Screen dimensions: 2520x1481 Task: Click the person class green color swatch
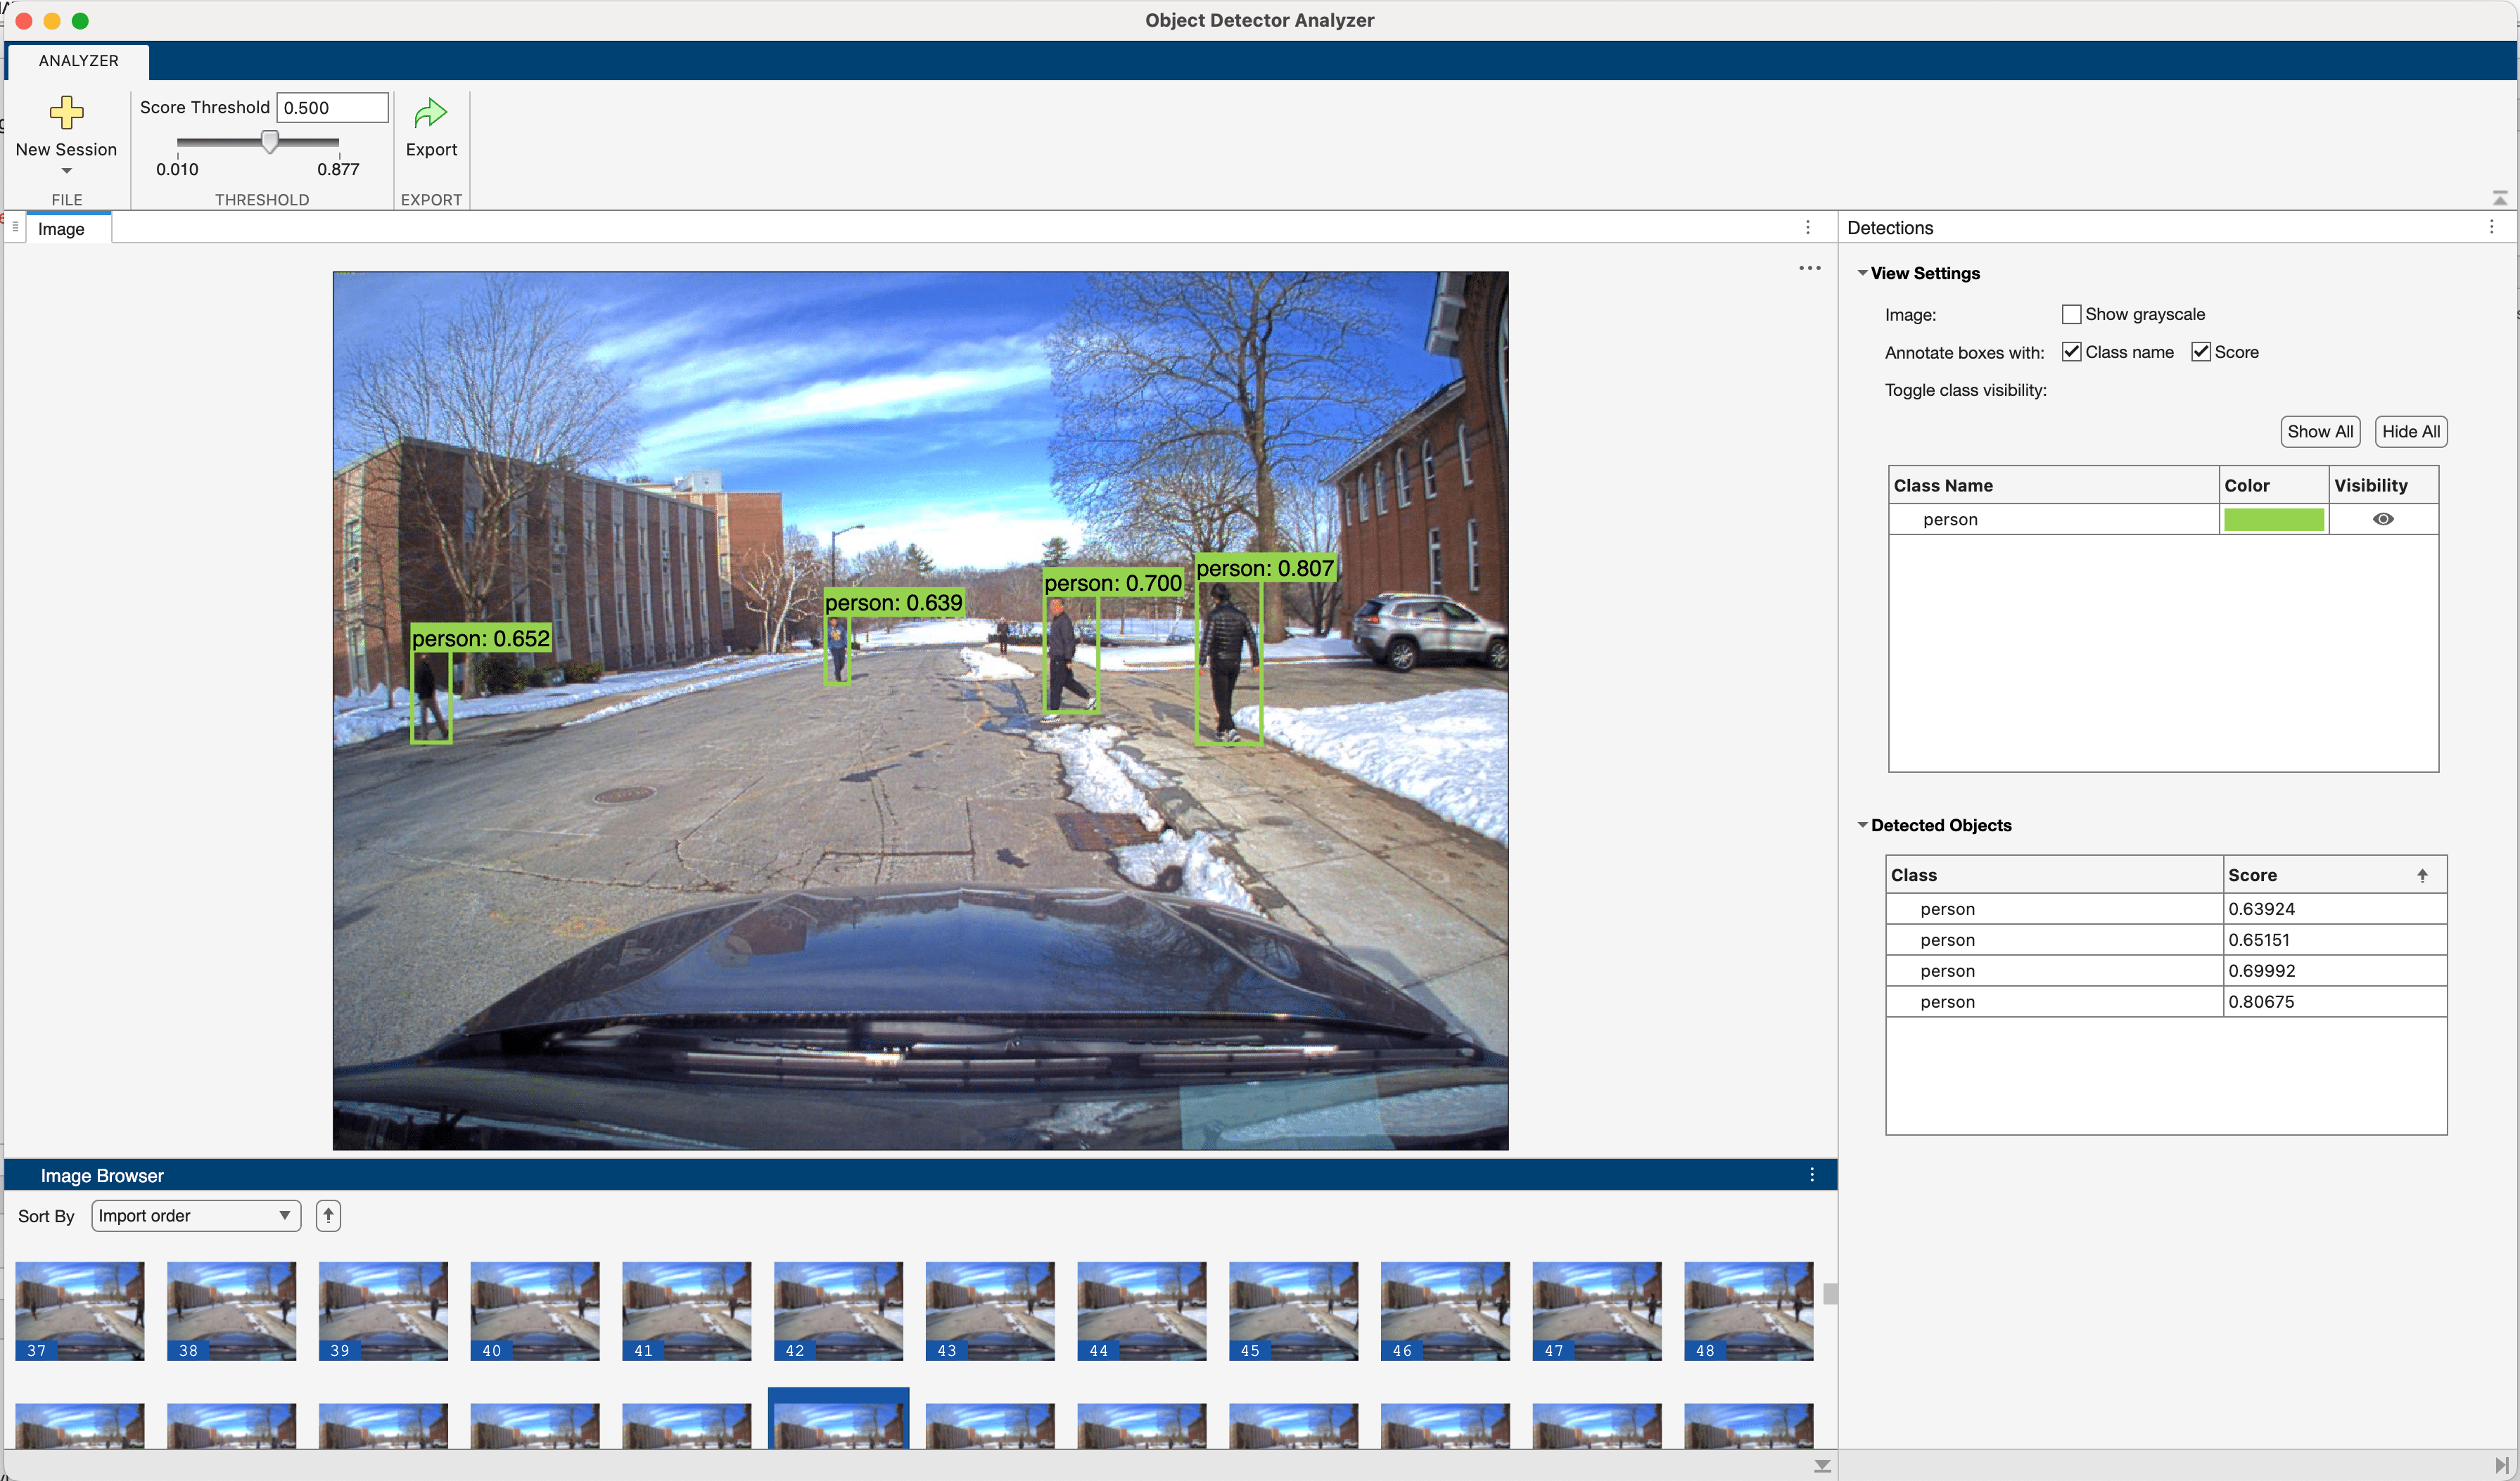coord(2273,519)
